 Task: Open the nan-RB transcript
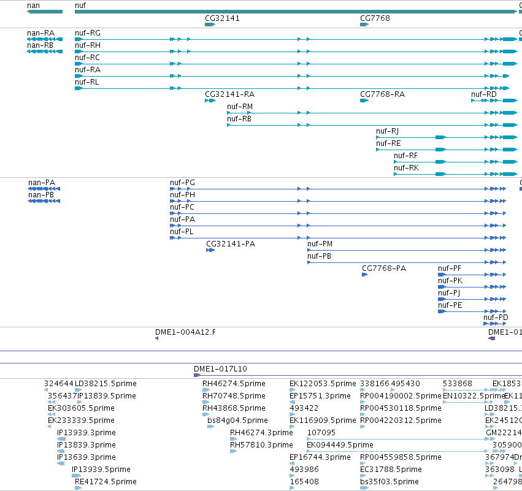[x=40, y=45]
